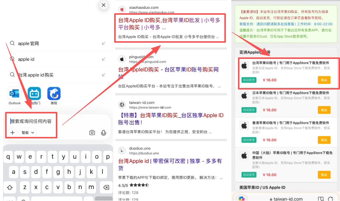Click Apple logo of 香港苹果ID账号 item

coord(244,126)
